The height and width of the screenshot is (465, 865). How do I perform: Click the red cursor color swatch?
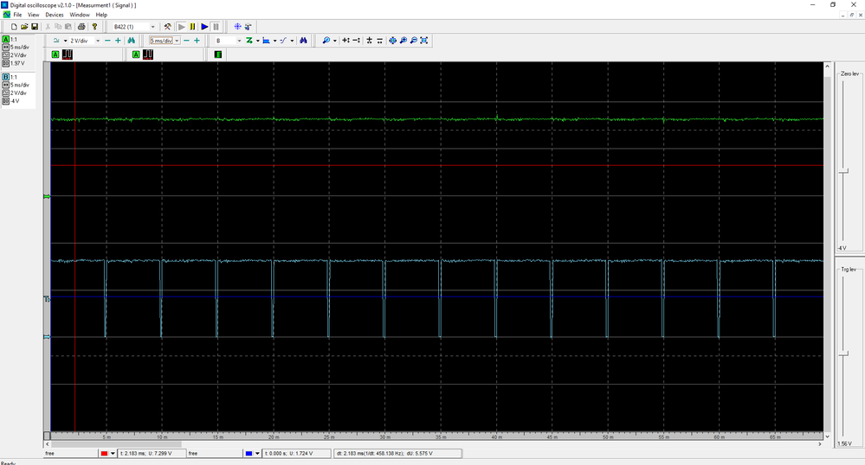pyautogui.click(x=104, y=454)
